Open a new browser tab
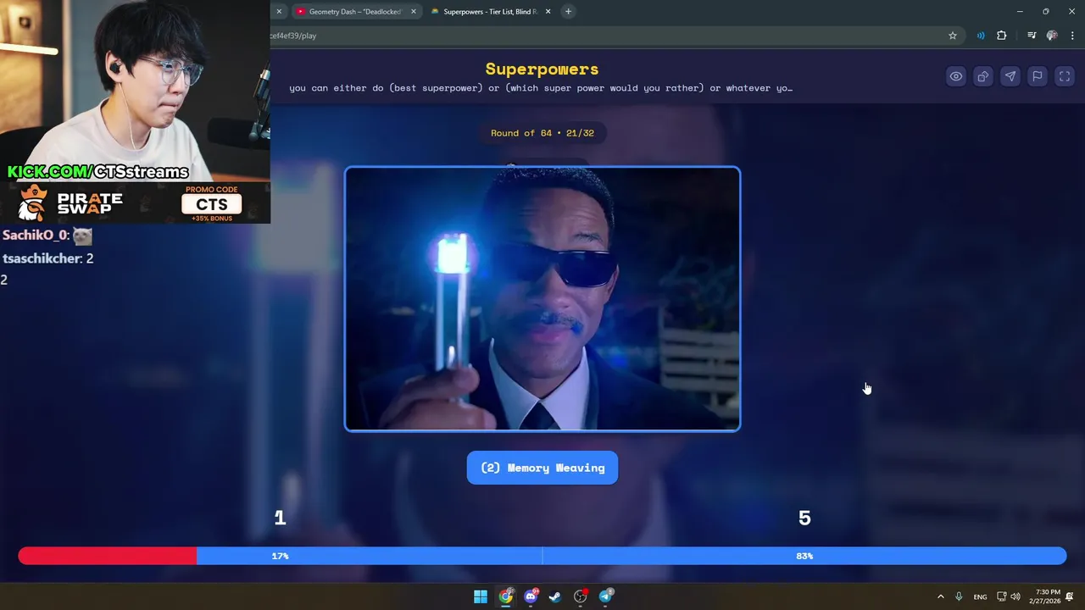Viewport: 1085px width, 610px height. tap(568, 12)
